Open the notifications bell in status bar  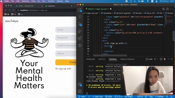(171, 96)
